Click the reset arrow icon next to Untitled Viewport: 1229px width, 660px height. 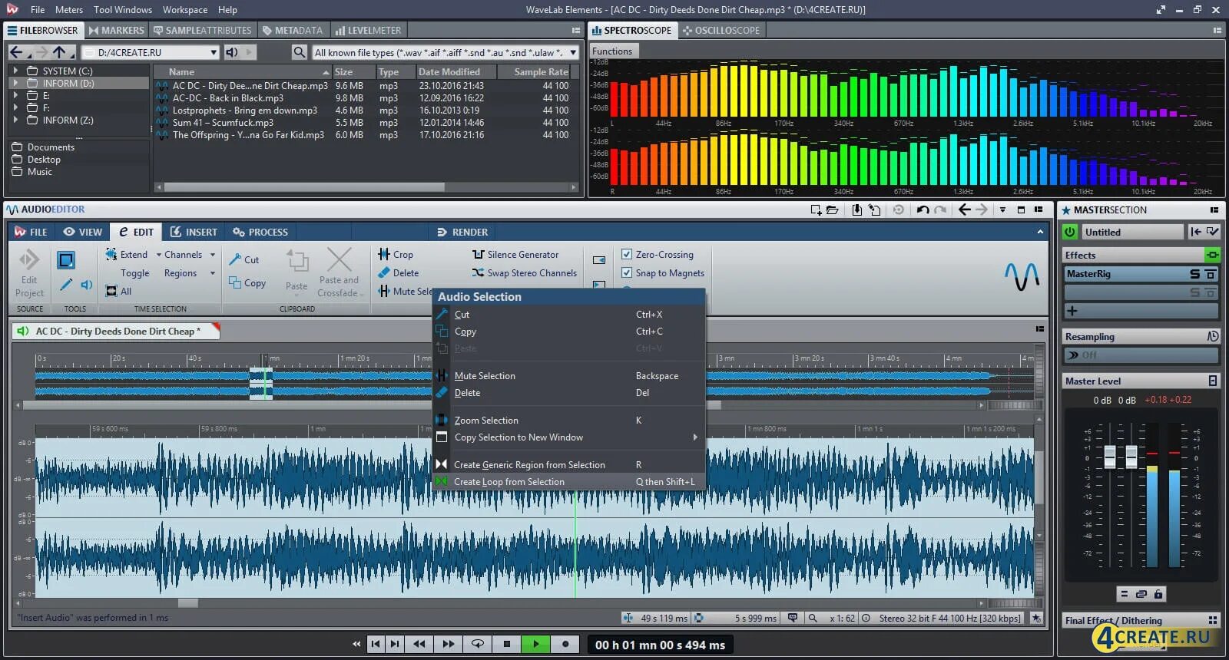1195,232
